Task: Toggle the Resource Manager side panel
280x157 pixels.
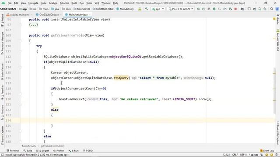Action: tap(2, 43)
